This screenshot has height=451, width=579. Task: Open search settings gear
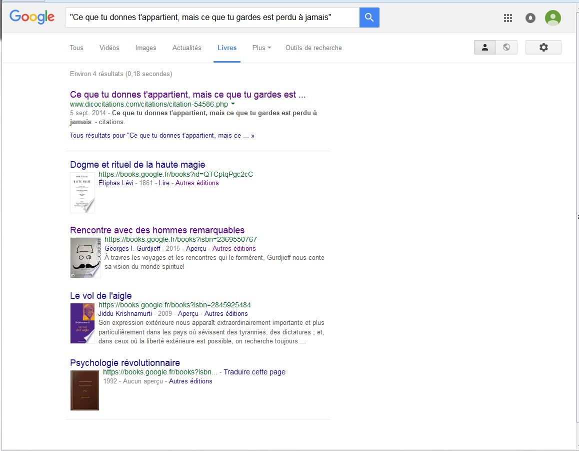(x=543, y=48)
